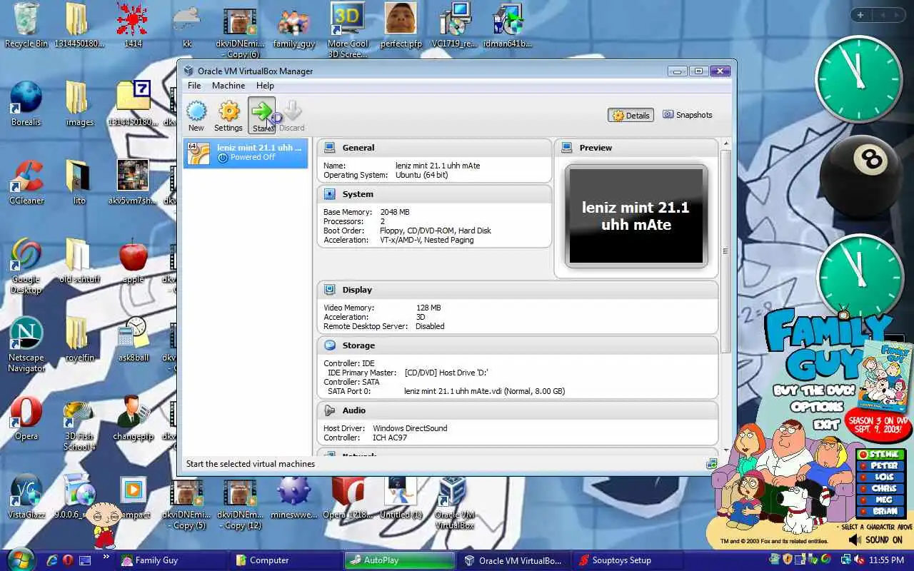Click the VM preview thumbnail screen
The image size is (914, 571).
point(636,216)
